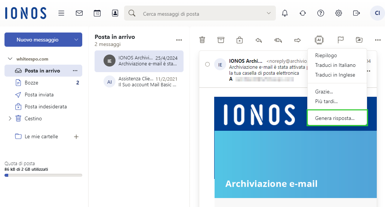
Task: Open the settings gear icon
Action: click(x=339, y=13)
